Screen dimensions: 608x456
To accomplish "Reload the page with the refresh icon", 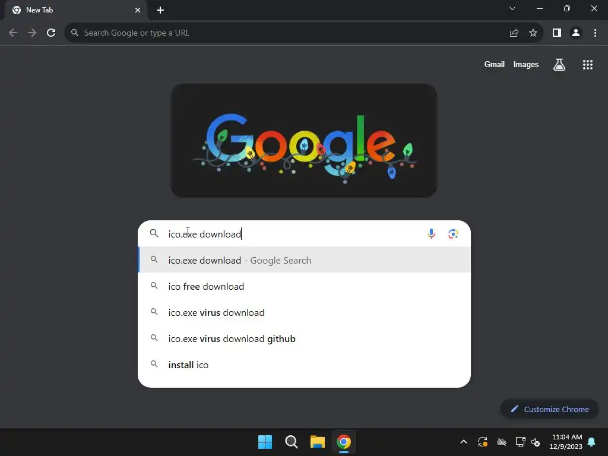I will pyautogui.click(x=51, y=33).
